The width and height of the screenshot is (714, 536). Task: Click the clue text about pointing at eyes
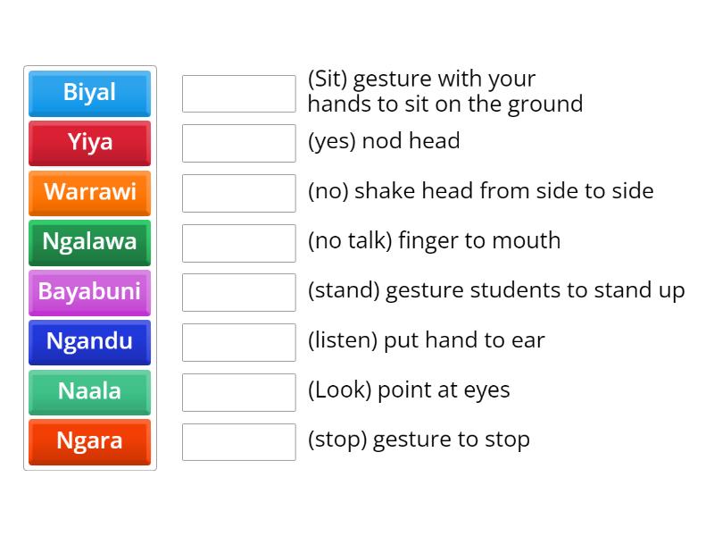tap(409, 389)
